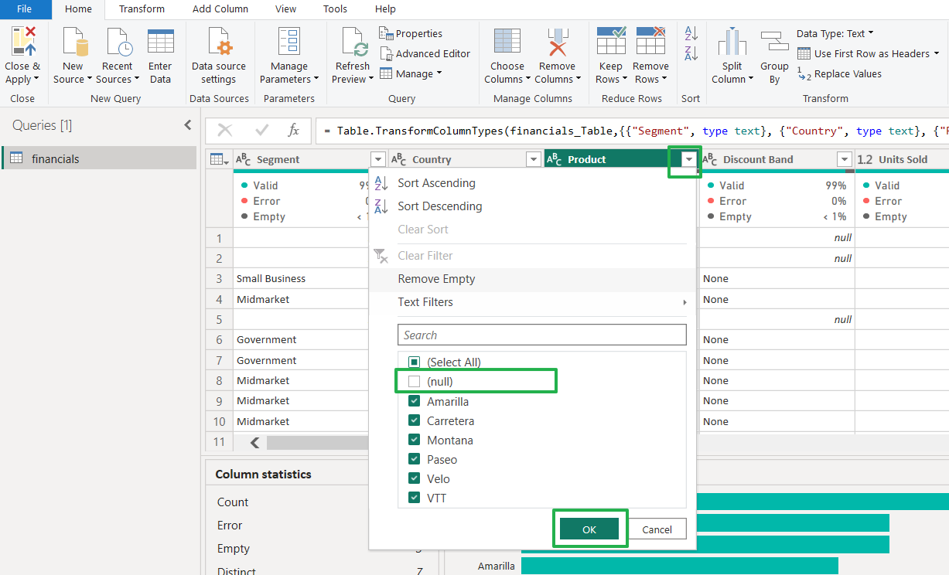Click the table corner menu icon
Viewport: 949px width, 575px height.
point(220,159)
